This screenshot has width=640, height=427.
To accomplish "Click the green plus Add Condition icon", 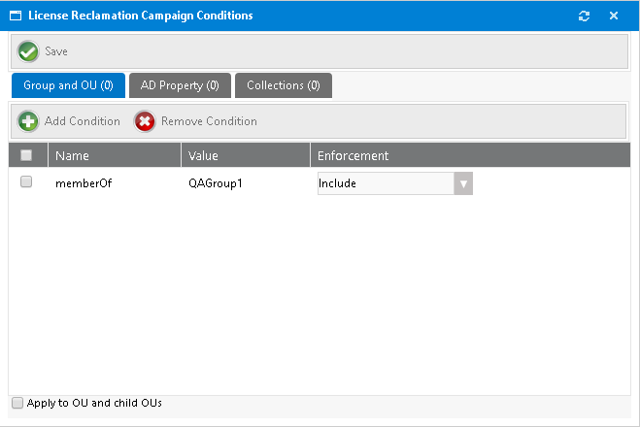I will click(x=28, y=121).
